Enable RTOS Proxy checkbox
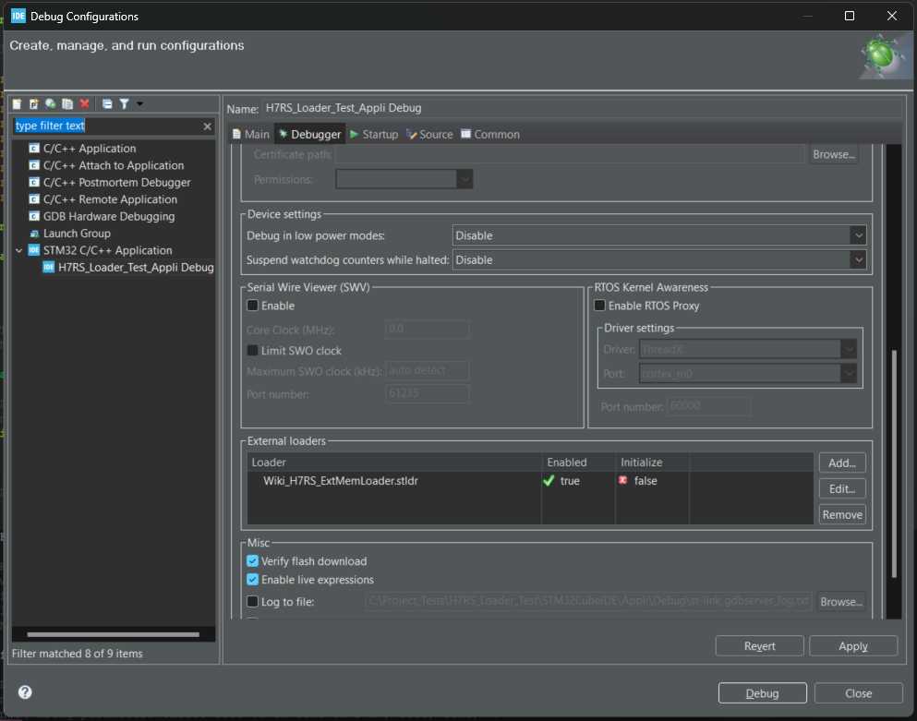 coord(599,306)
